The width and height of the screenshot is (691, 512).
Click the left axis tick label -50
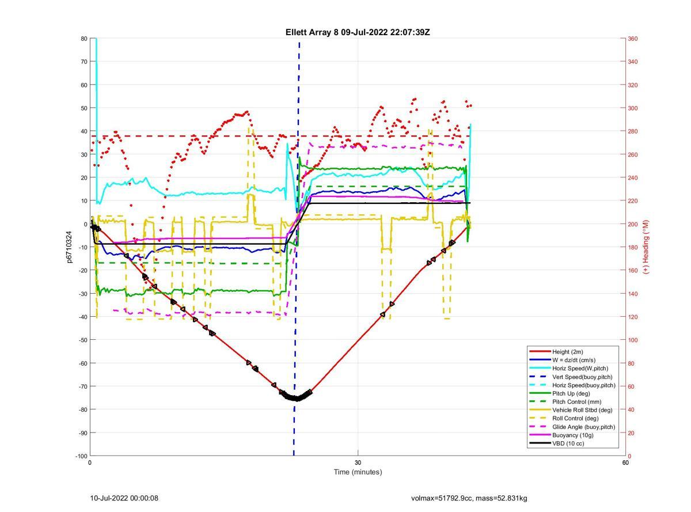coord(83,340)
